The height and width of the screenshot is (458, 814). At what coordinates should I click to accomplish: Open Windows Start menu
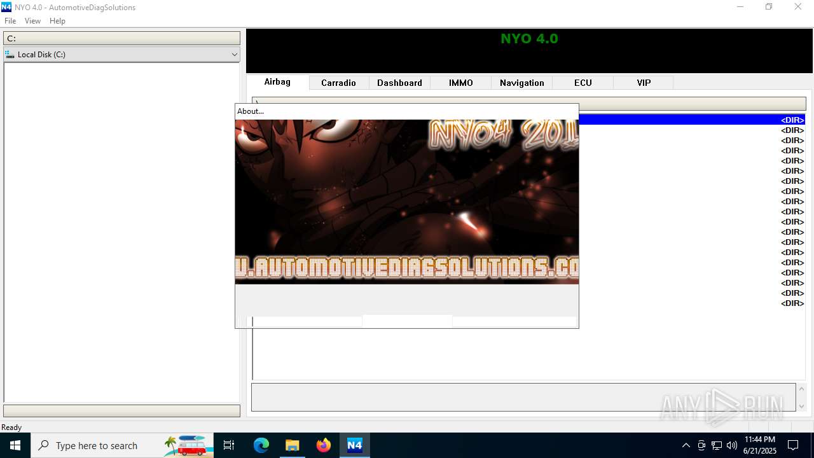click(15, 445)
